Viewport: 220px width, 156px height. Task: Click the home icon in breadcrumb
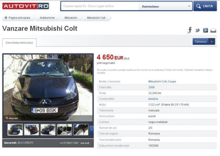6,18
